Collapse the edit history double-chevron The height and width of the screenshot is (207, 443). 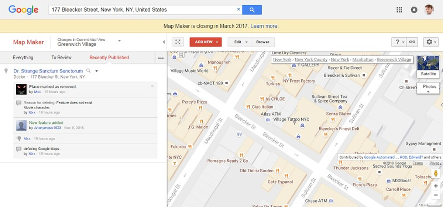click(152, 86)
